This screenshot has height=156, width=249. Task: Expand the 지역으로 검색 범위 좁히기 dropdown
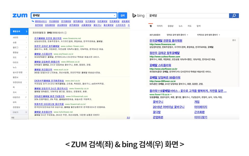pyautogui.click(x=208, y=35)
